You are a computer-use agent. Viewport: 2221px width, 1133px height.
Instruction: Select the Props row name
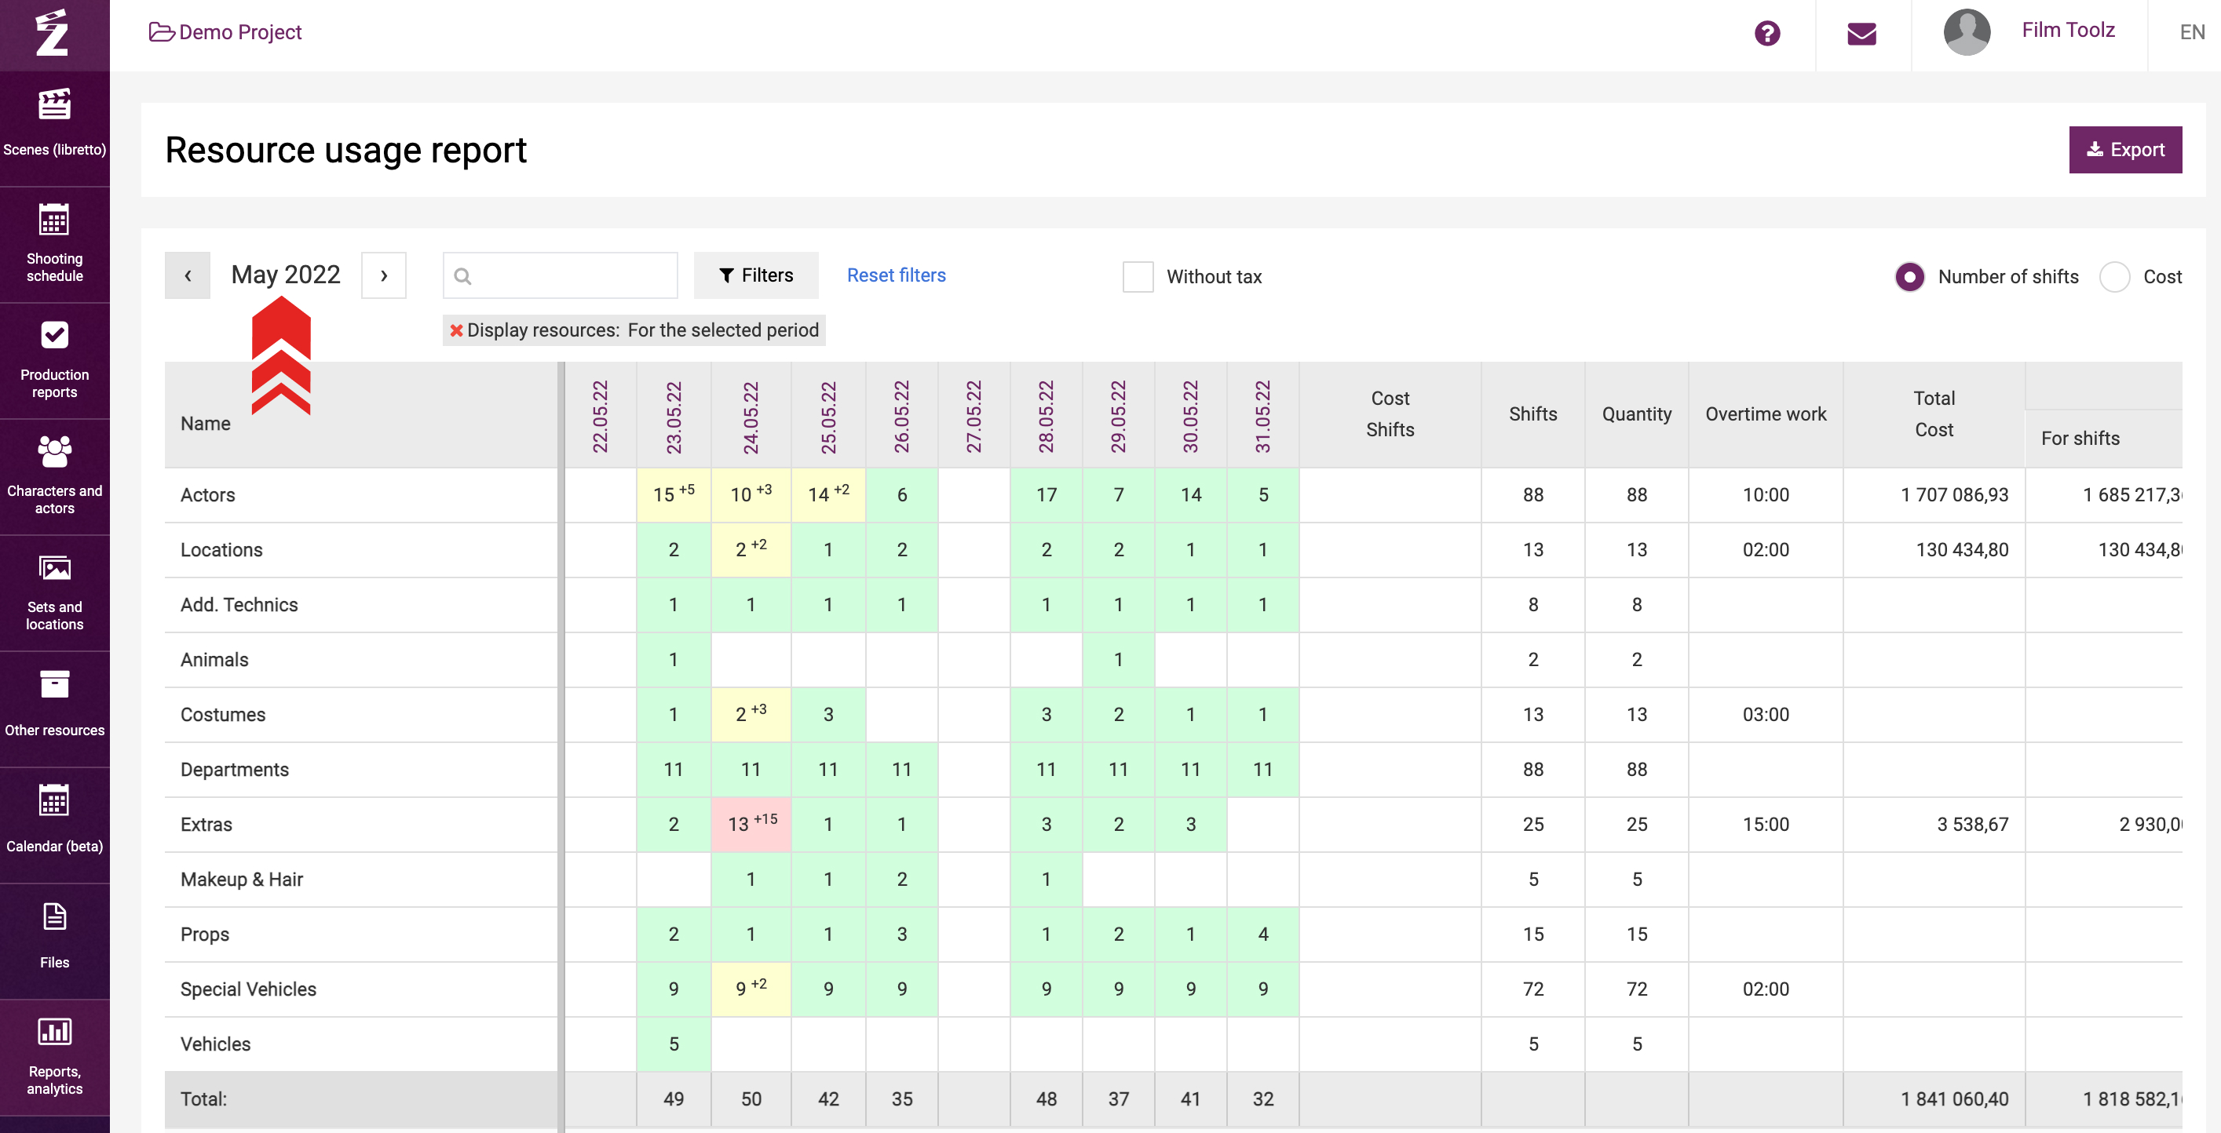pos(204,934)
